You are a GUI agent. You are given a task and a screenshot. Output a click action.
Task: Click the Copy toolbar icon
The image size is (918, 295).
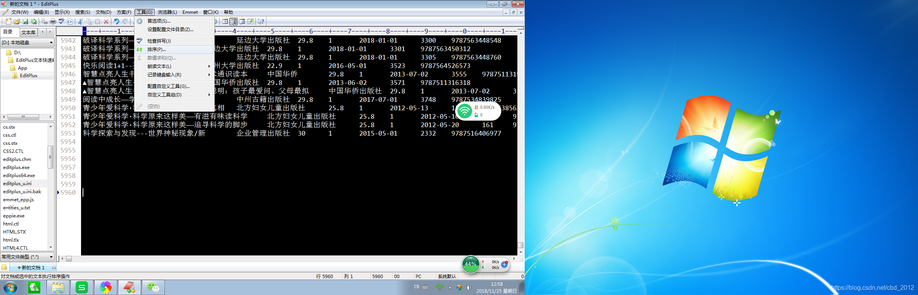pos(89,22)
